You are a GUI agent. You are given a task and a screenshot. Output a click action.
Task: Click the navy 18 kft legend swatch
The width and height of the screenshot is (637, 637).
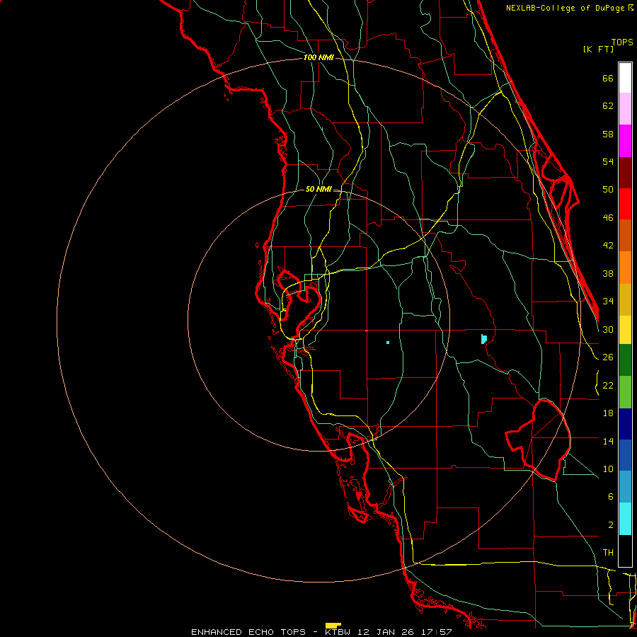[625, 424]
